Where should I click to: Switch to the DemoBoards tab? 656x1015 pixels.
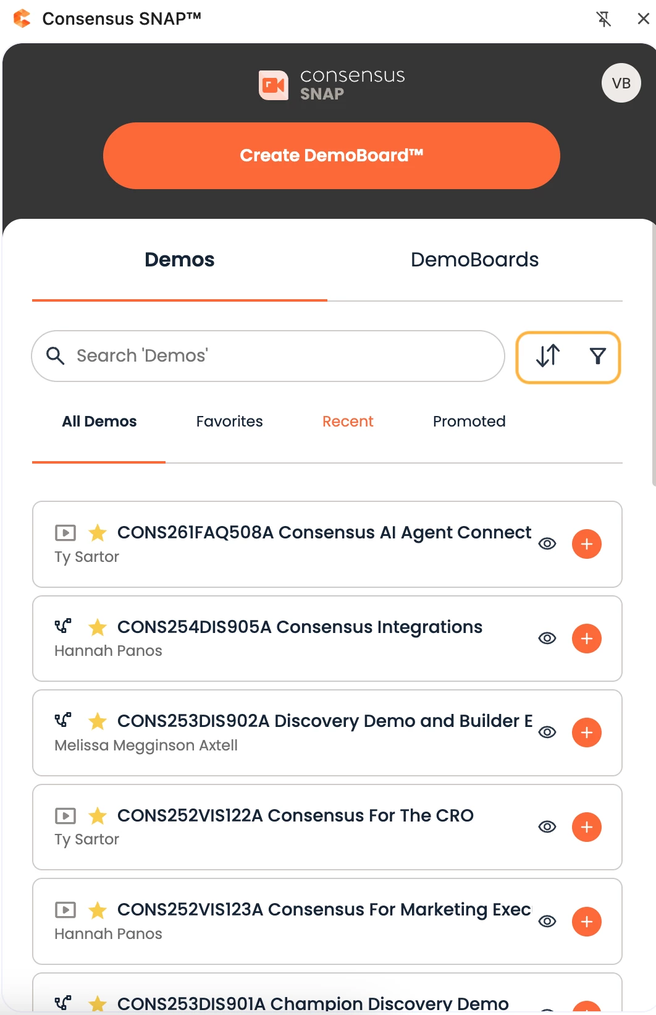click(474, 260)
